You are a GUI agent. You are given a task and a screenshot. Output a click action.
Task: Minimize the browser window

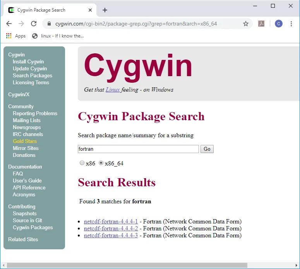(255, 6)
